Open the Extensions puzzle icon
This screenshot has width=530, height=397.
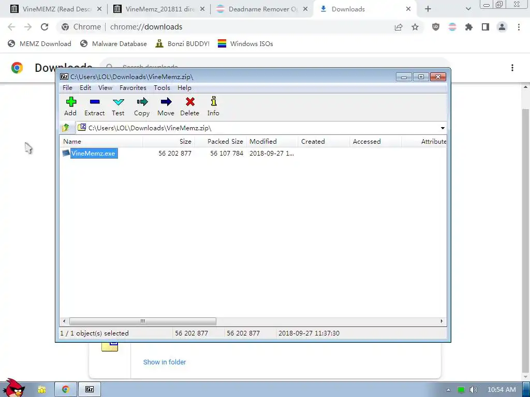click(x=469, y=27)
